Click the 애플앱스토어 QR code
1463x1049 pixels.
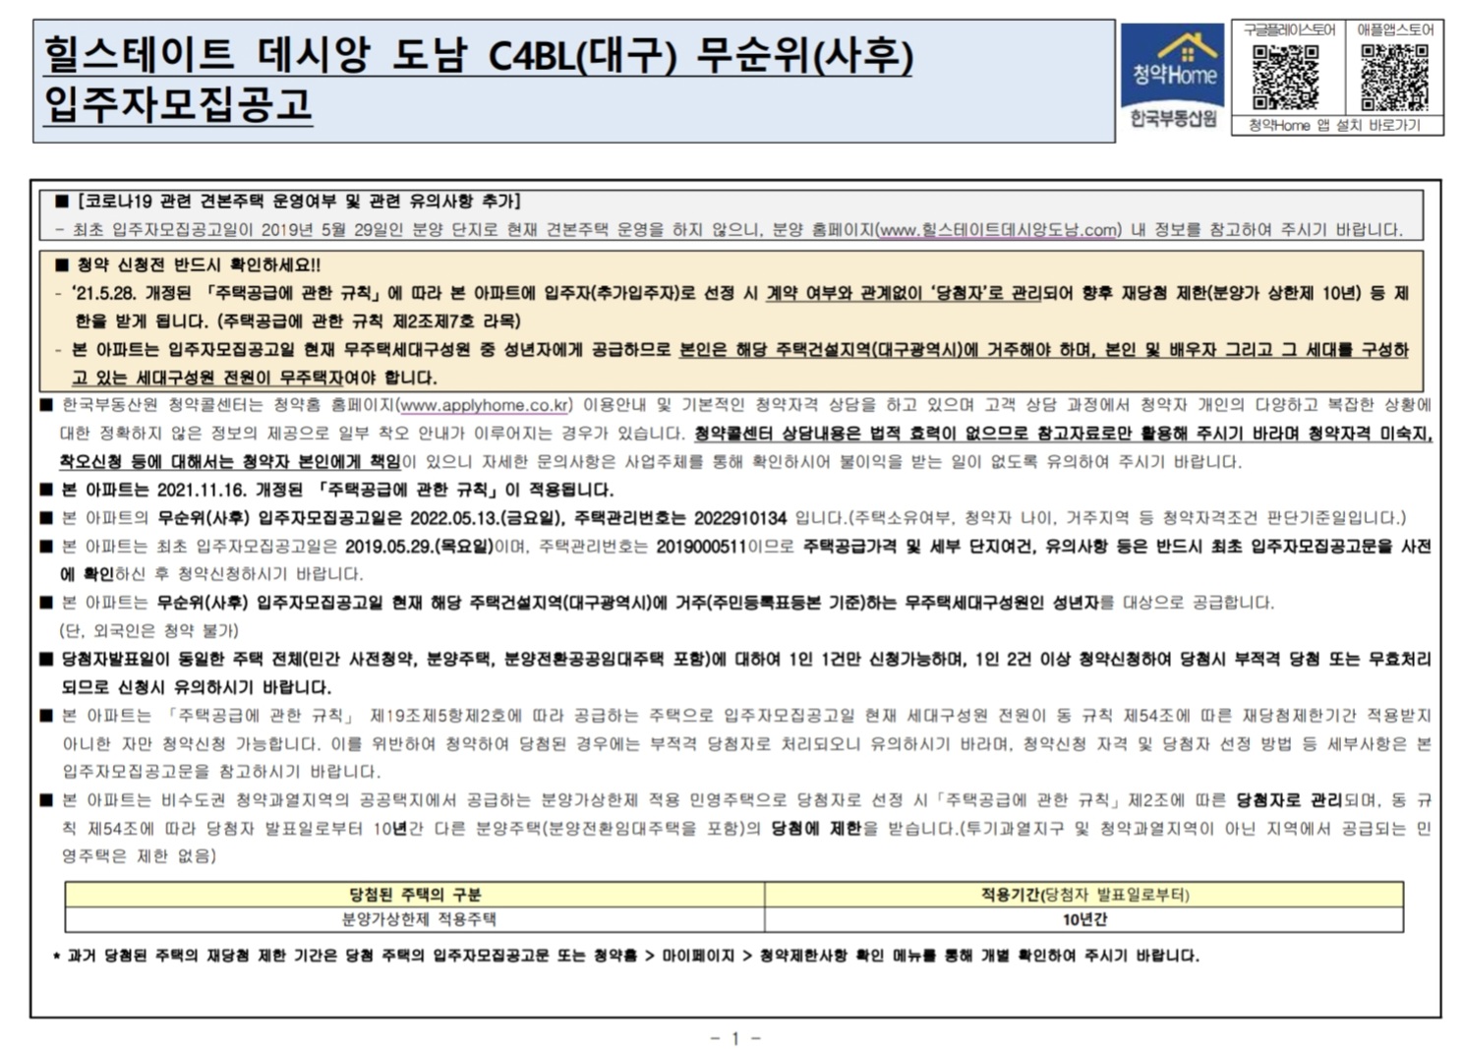point(1394,77)
